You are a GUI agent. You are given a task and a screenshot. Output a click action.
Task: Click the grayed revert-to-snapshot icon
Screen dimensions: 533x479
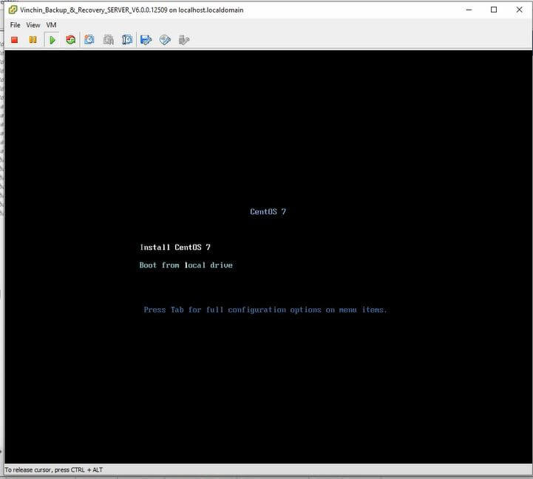(x=109, y=40)
